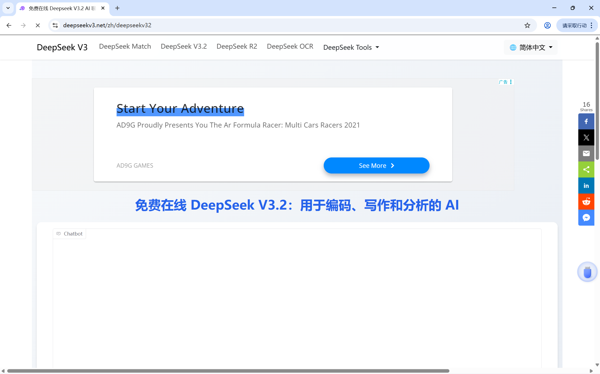
Task: Close the Deepseek V3.2 tab
Action: point(103,8)
